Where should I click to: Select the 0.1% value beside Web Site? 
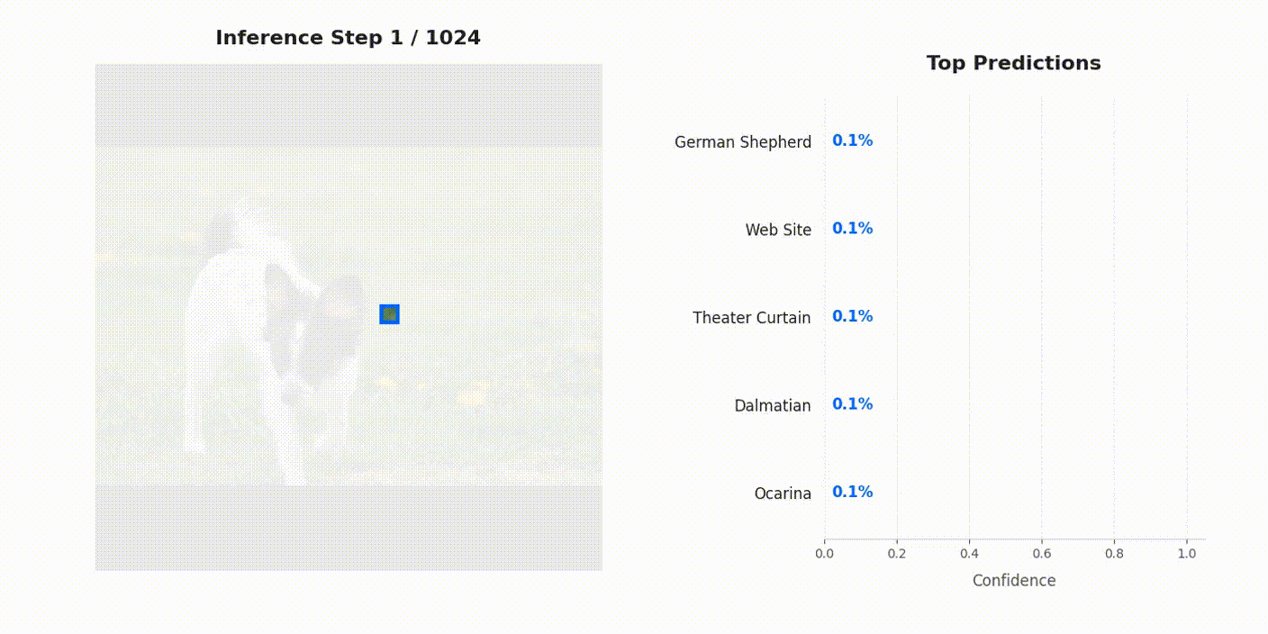click(852, 229)
